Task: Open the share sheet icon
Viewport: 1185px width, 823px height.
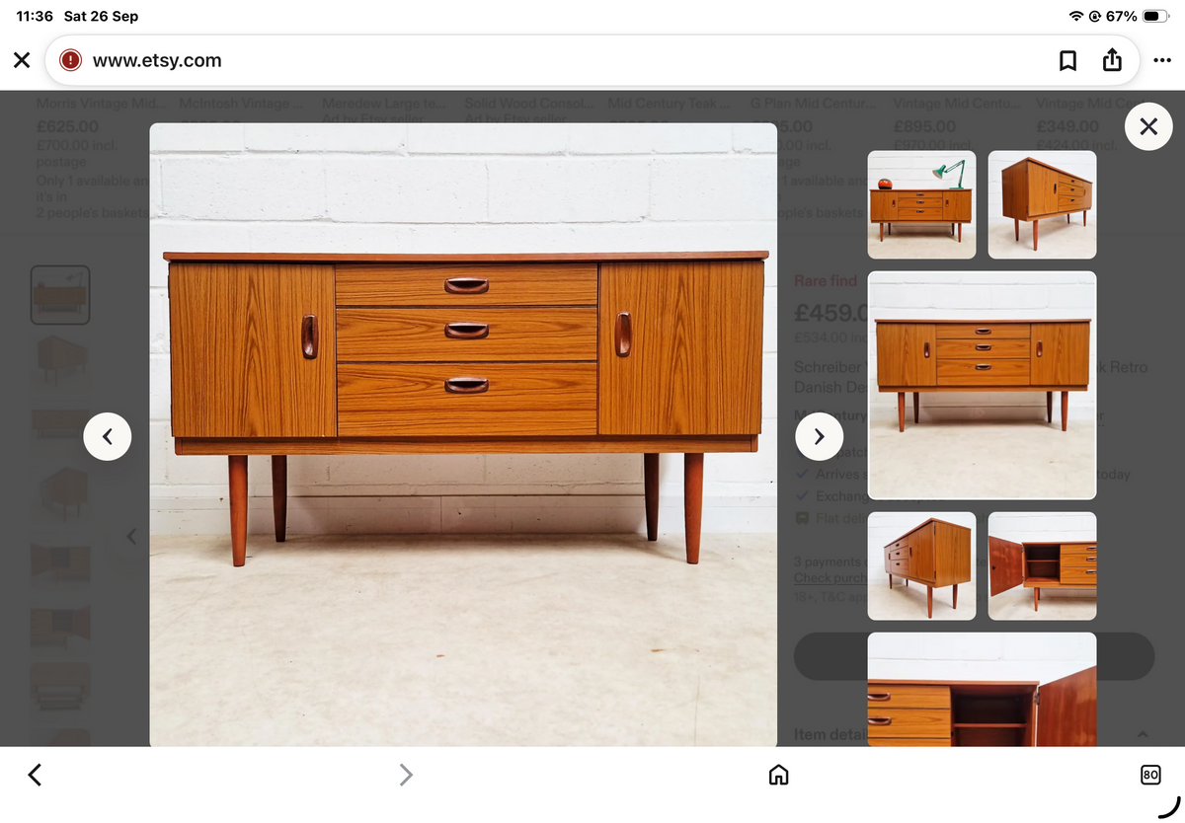Action: [1112, 60]
